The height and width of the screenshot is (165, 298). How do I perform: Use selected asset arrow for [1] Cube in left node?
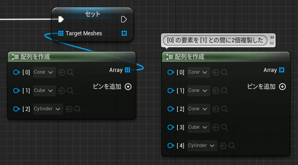[x=62, y=91]
